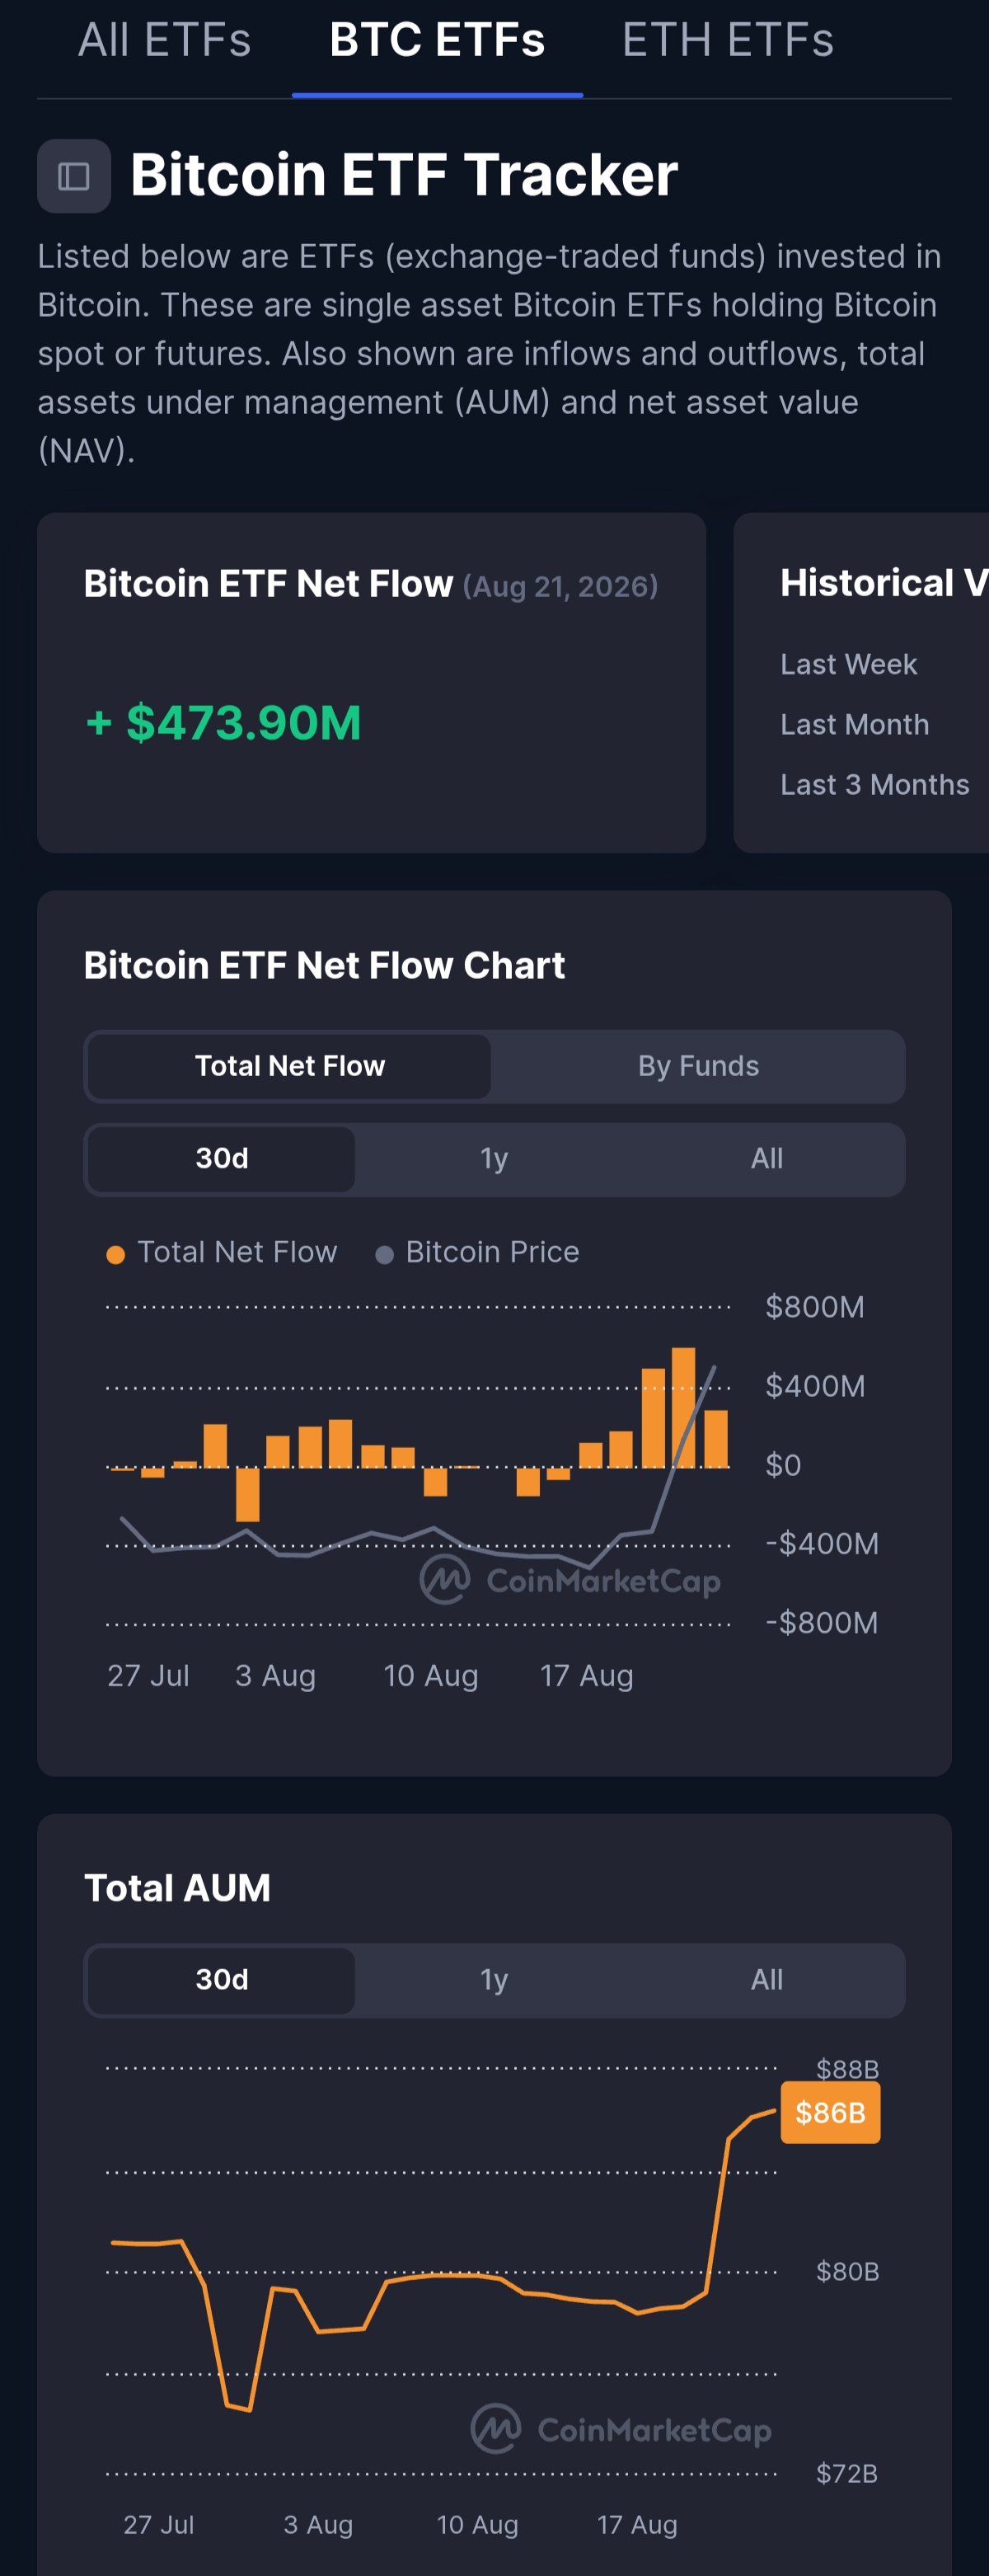Set net flow chart range to 1y

click(x=494, y=1159)
